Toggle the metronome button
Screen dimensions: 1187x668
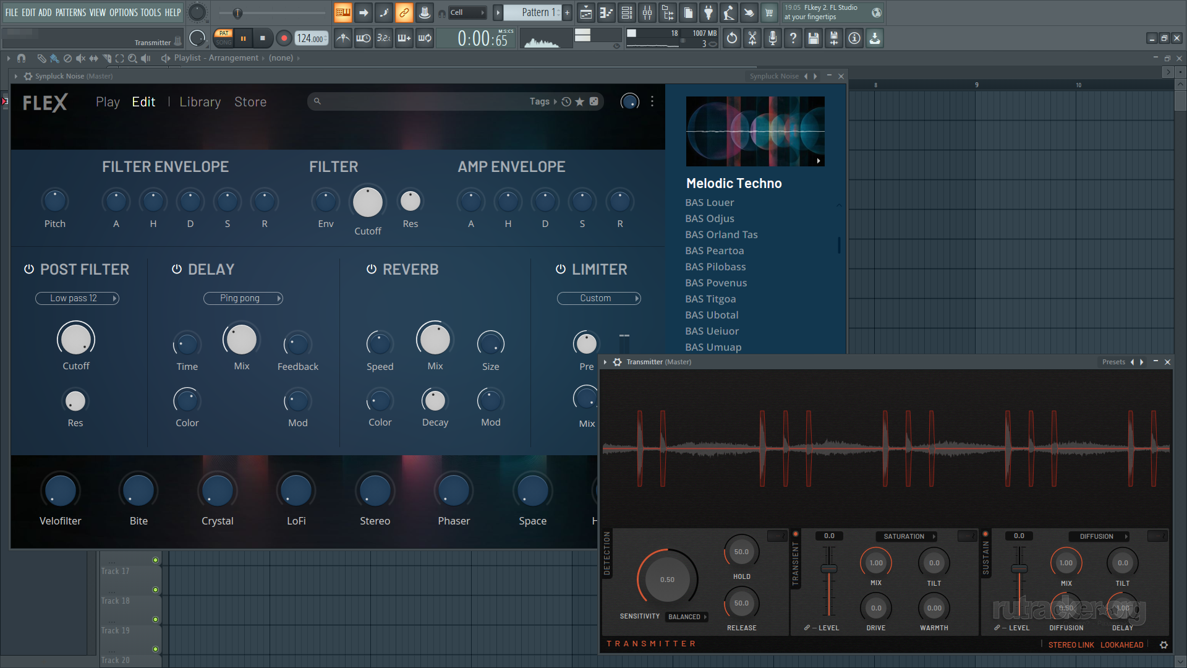(343, 38)
